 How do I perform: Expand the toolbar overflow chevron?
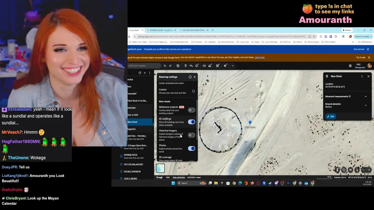tap(233, 66)
